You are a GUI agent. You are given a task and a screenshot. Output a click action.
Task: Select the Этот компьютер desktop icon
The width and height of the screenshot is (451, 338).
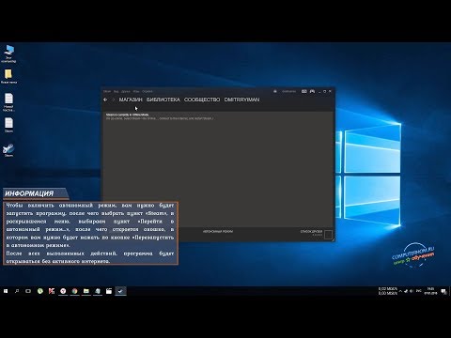click(x=8, y=54)
